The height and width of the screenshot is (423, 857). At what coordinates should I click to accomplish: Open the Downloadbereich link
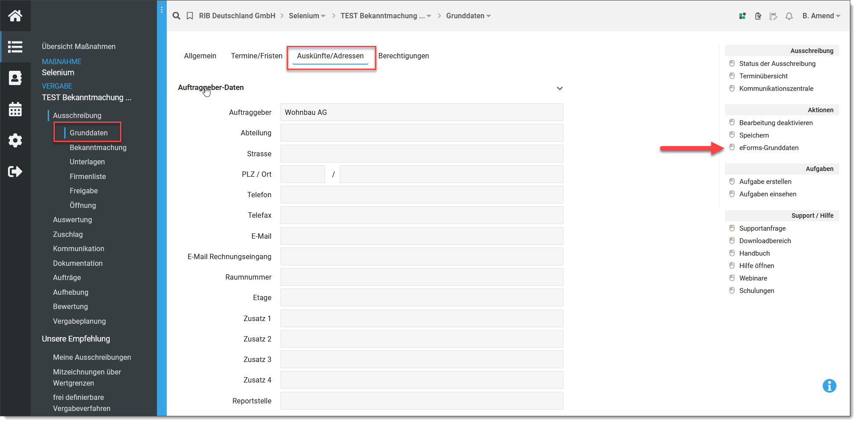[765, 241]
